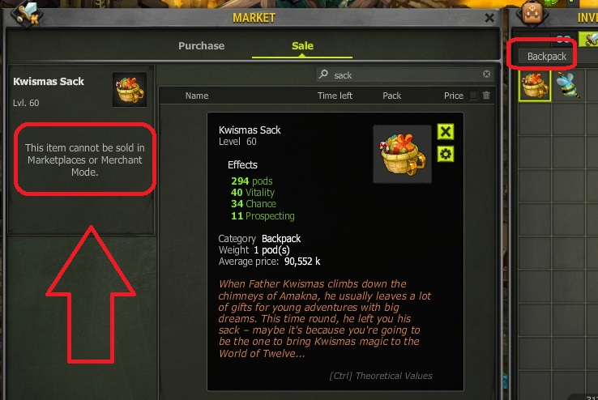The width and height of the screenshot is (598, 400).
Task: Switch to the Sale tab
Action: pos(302,45)
